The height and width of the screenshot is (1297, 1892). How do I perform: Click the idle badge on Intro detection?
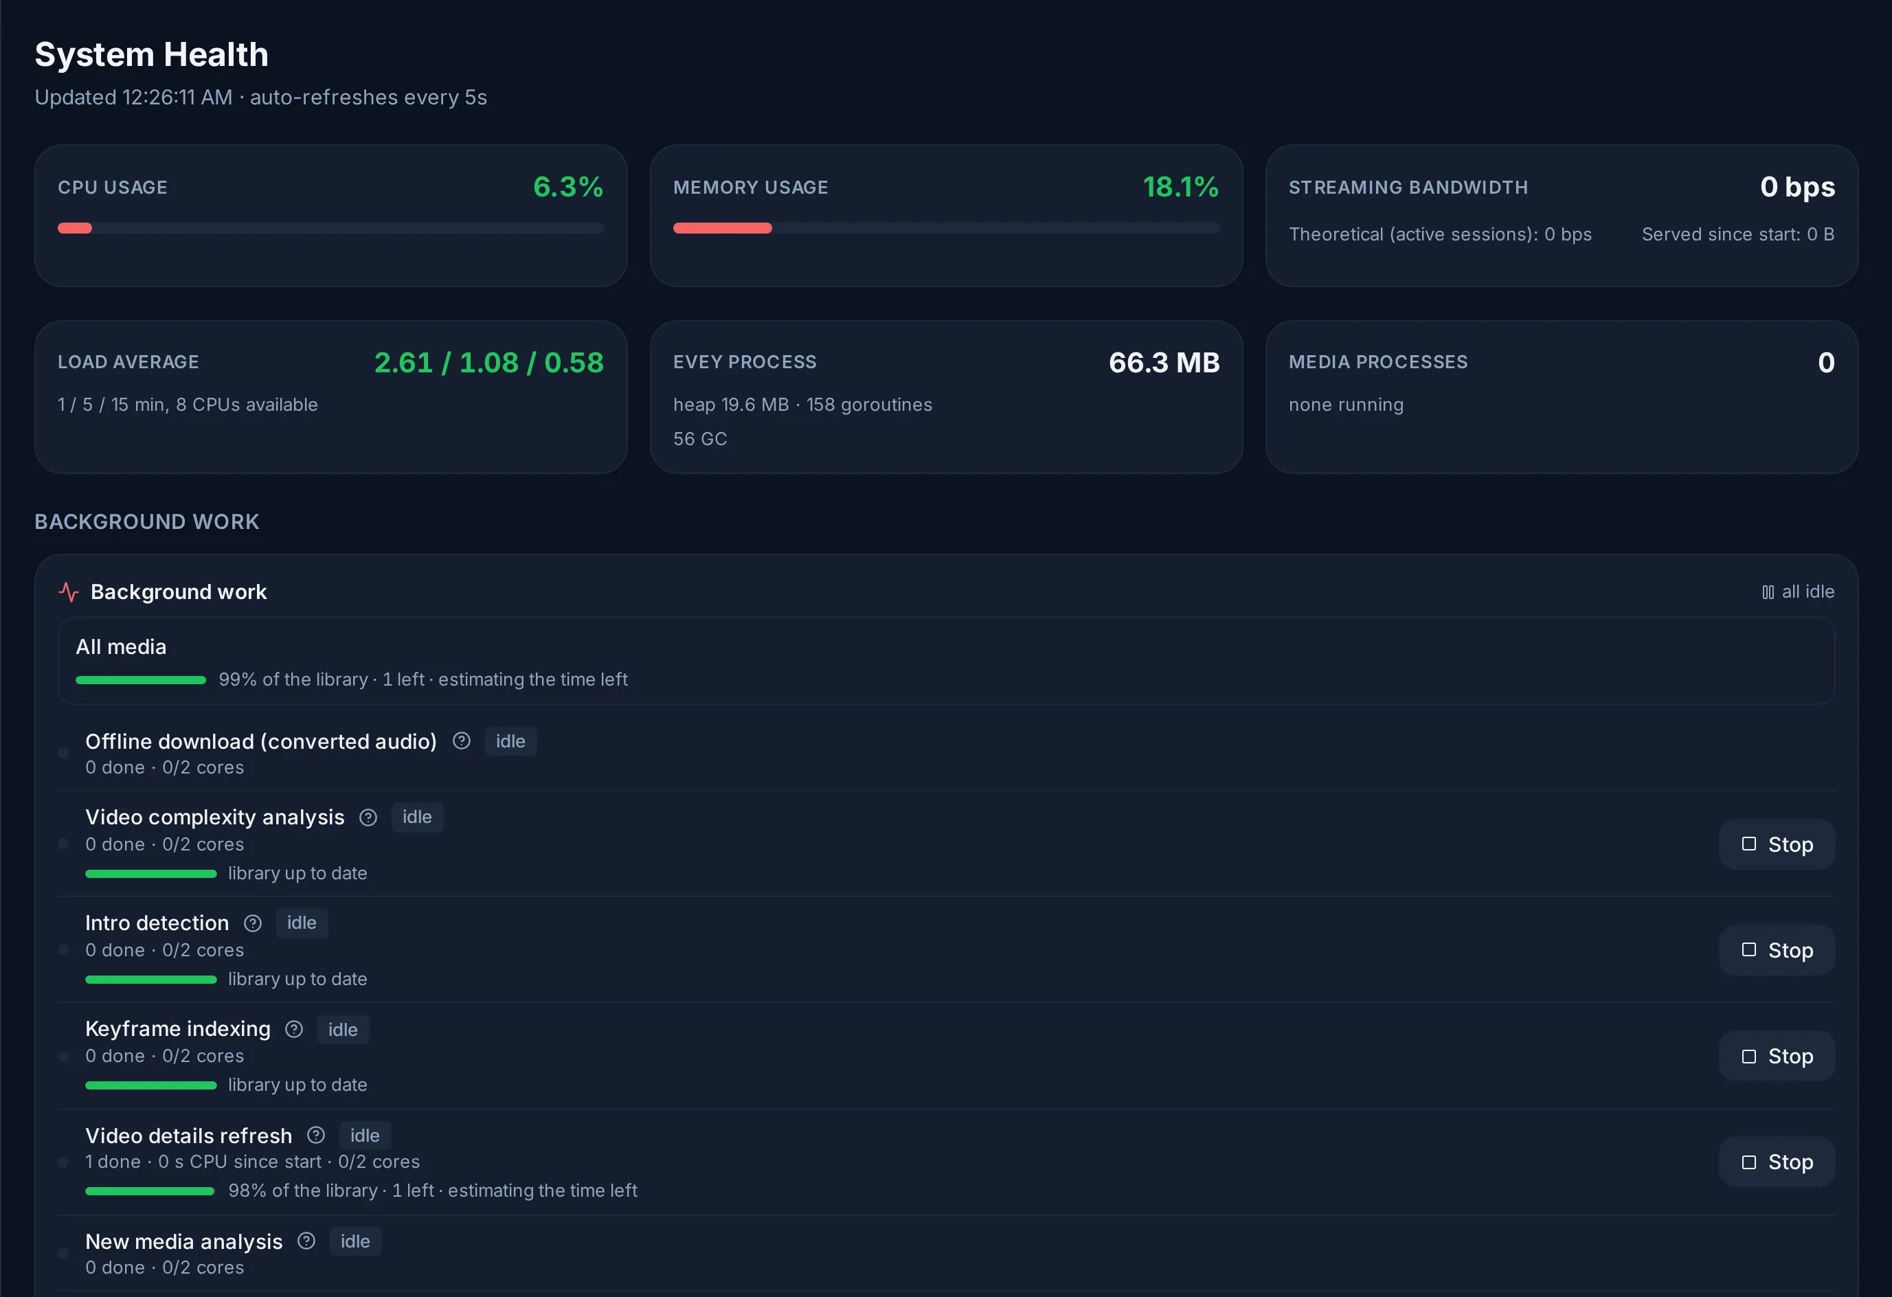pyautogui.click(x=301, y=923)
